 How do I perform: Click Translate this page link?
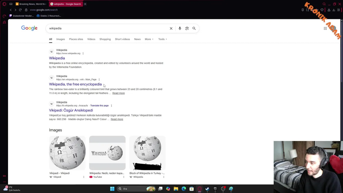click(x=99, y=106)
